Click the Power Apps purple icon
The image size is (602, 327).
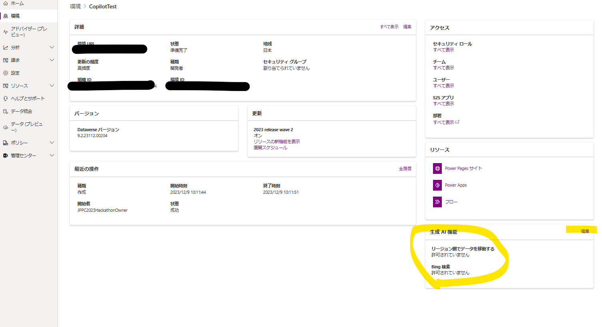click(437, 185)
